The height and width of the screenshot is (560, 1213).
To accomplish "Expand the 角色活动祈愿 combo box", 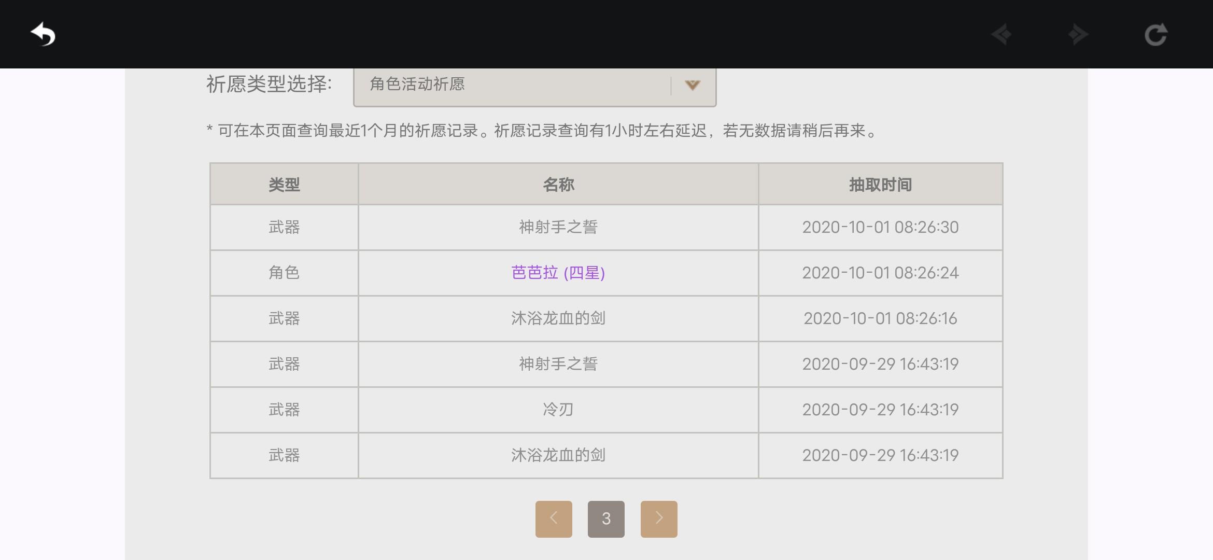I will click(x=534, y=85).
